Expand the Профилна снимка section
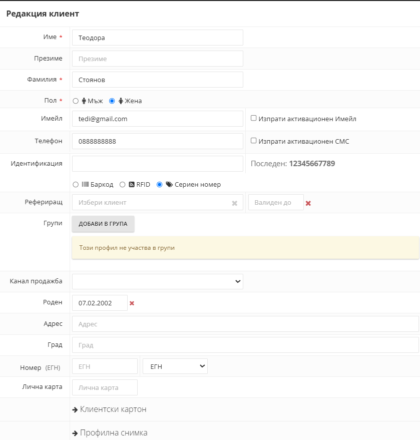 coord(110,433)
